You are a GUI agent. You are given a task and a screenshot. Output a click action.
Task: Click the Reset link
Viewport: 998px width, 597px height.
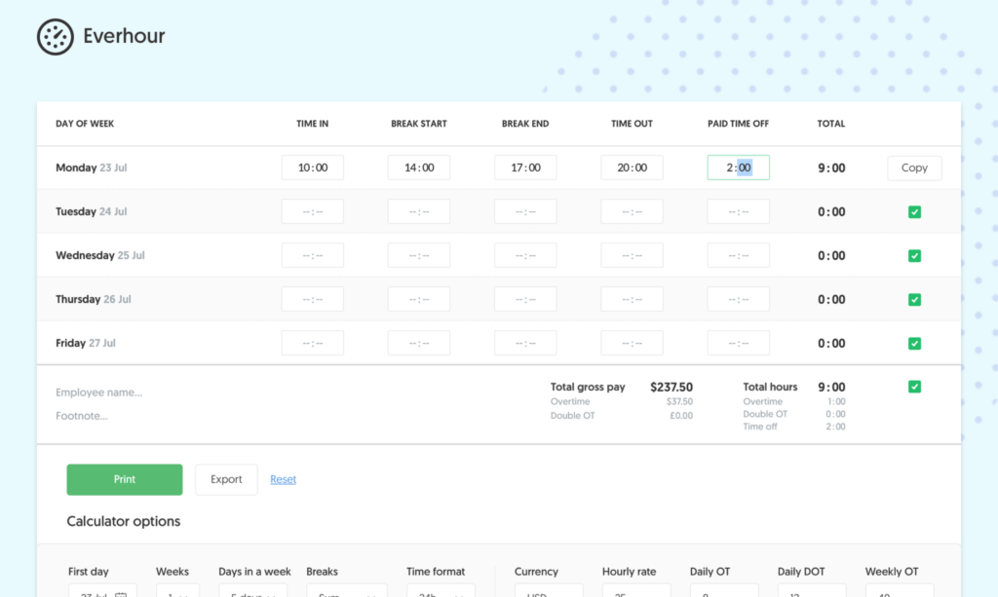click(283, 479)
